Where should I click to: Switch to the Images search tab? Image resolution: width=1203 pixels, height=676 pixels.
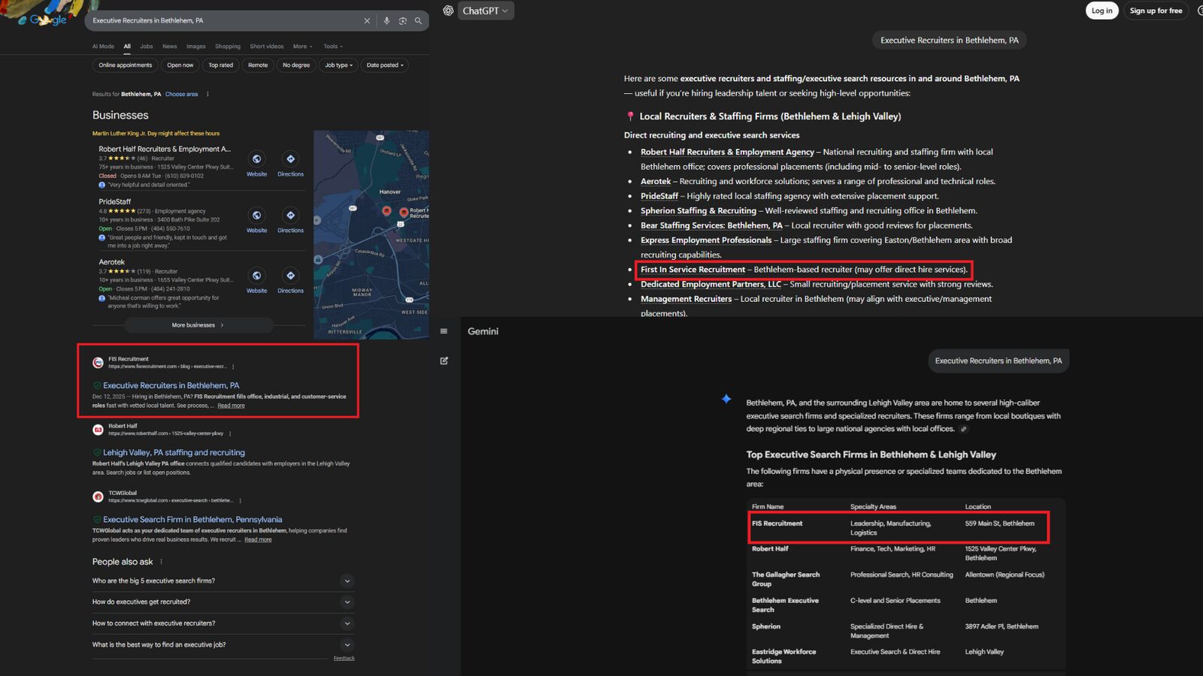coord(196,47)
